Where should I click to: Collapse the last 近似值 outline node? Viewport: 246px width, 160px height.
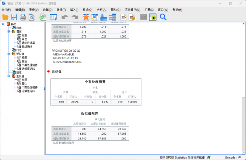click(9, 76)
